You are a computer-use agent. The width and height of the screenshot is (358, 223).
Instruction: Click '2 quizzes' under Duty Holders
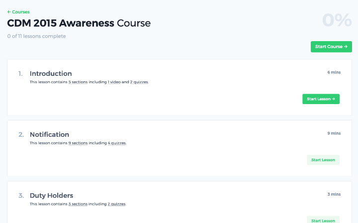pos(116,204)
